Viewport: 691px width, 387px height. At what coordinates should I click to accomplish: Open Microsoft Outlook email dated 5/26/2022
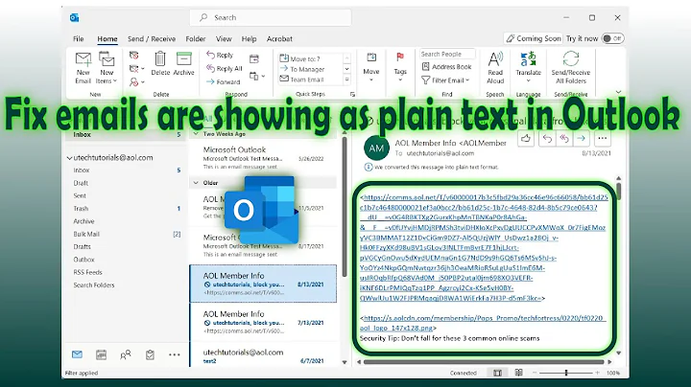point(263,157)
